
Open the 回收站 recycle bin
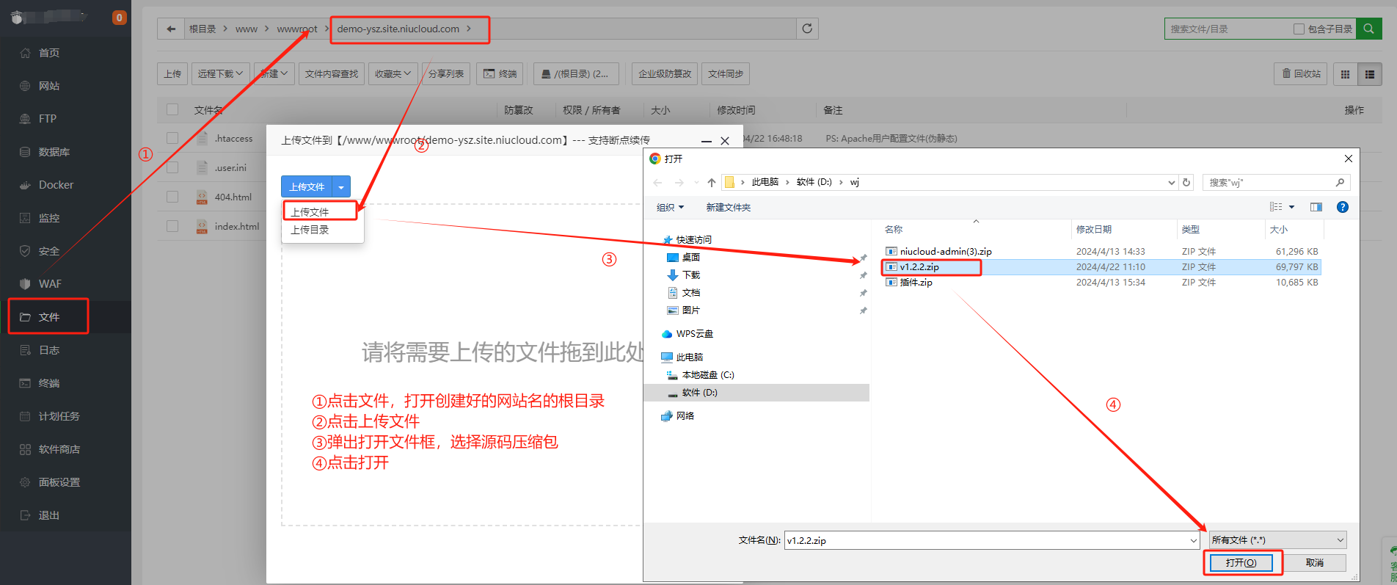click(1301, 73)
